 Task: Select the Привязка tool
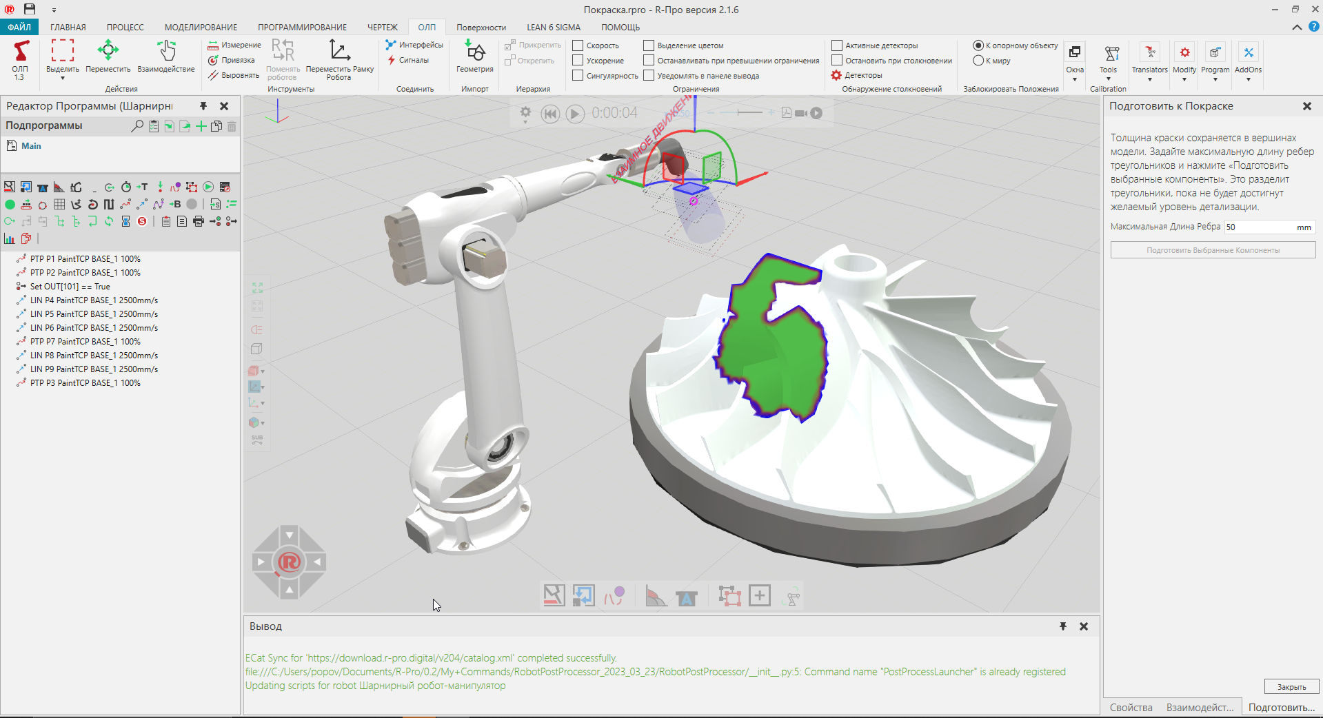coord(232,60)
